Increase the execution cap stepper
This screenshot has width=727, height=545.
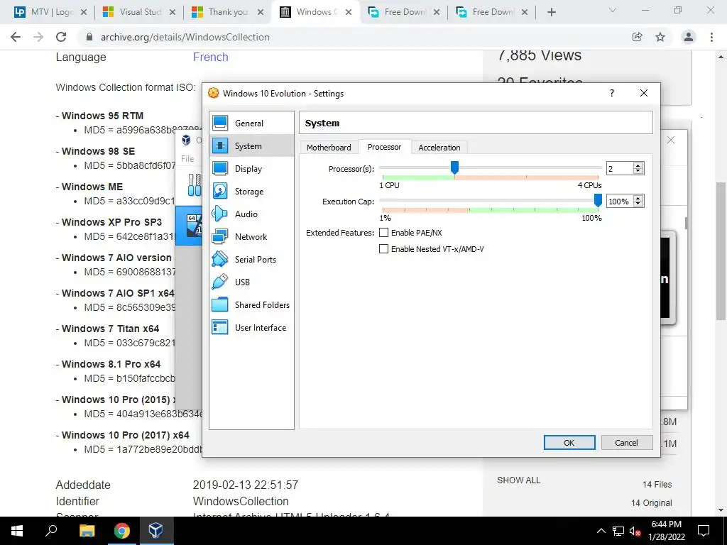pos(638,199)
